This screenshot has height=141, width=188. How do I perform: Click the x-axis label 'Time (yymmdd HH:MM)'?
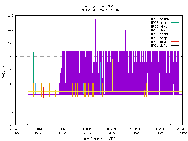[98, 138]
